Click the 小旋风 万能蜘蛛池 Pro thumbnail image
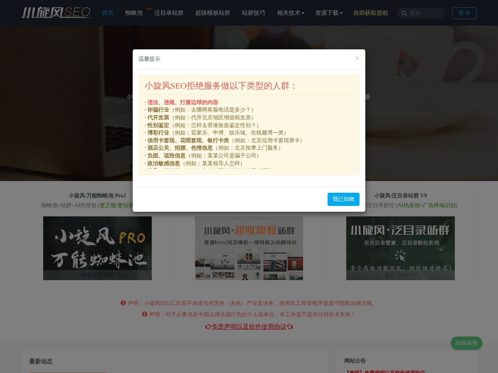This screenshot has width=498, height=373. coord(97,248)
